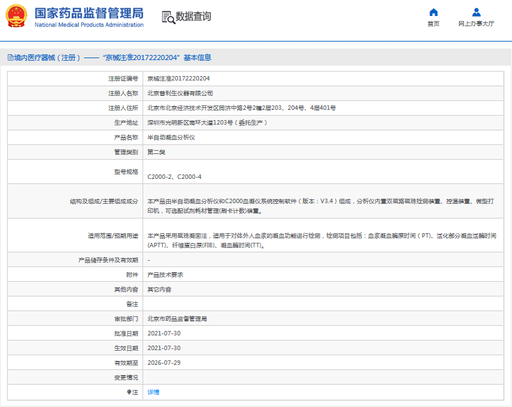This screenshot has width=512, height=407.
Task: Click the 结构及组成/主要组成成分 label
Action: click(x=104, y=201)
